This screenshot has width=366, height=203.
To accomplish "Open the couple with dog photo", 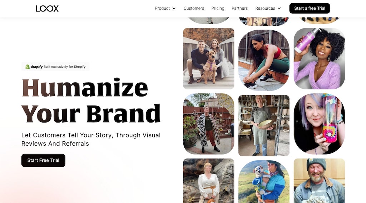I will click(209, 59).
